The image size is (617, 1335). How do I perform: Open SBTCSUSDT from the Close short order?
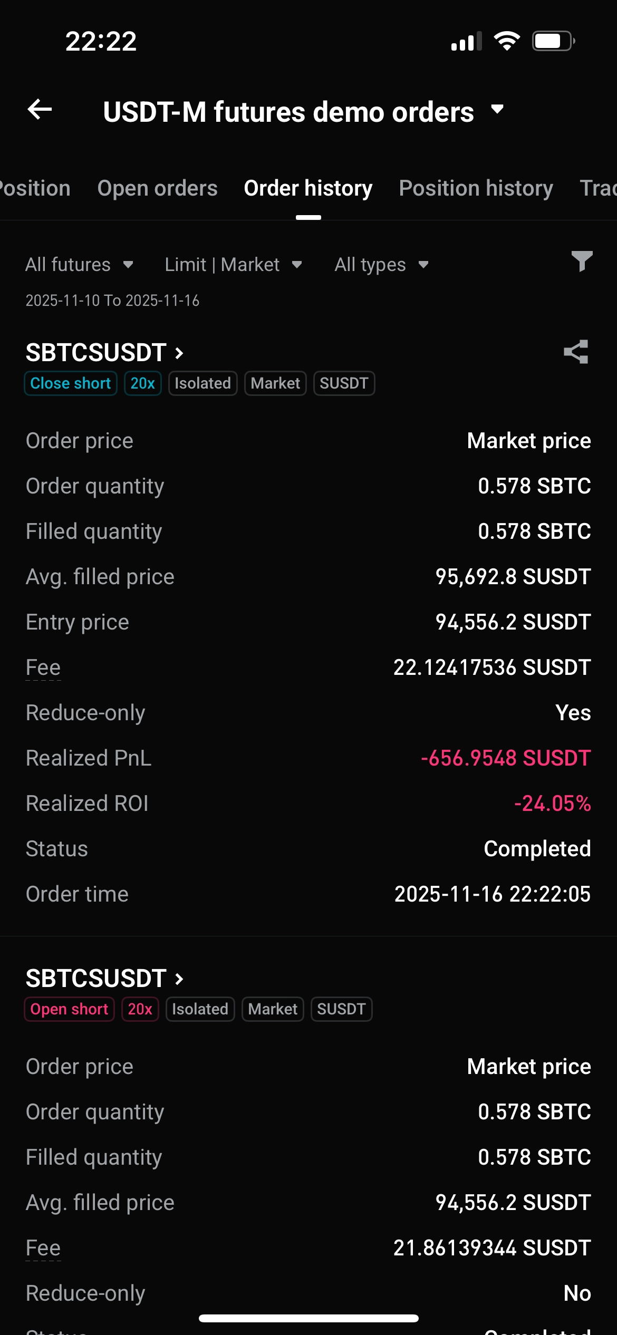104,353
